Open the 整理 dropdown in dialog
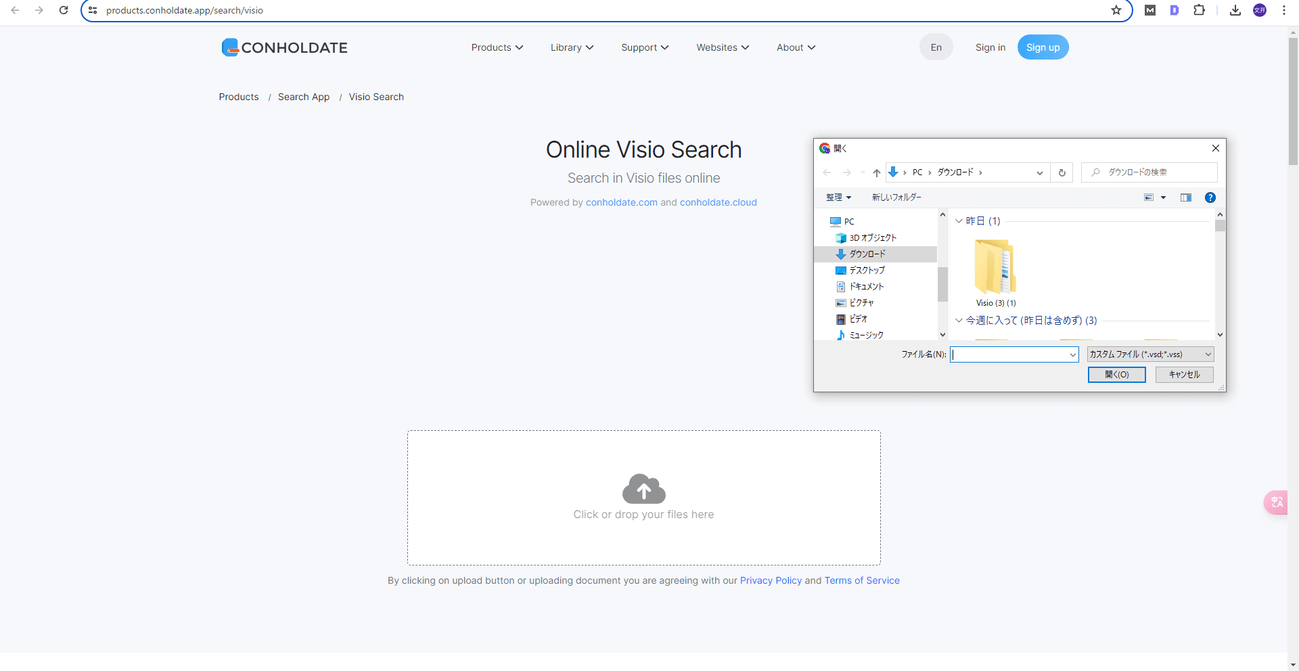 tap(838, 198)
